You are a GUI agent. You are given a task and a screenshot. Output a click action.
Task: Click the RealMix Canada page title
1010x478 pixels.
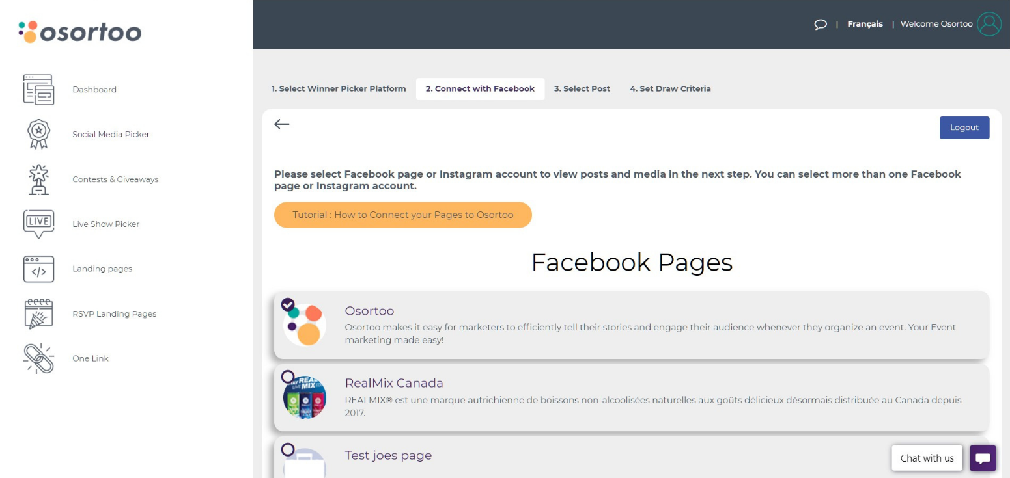click(x=394, y=383)
